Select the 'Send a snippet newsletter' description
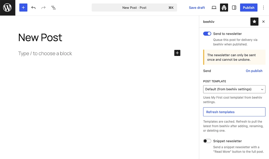The height and width of the screenshot is (159, 269). [238, 149]
